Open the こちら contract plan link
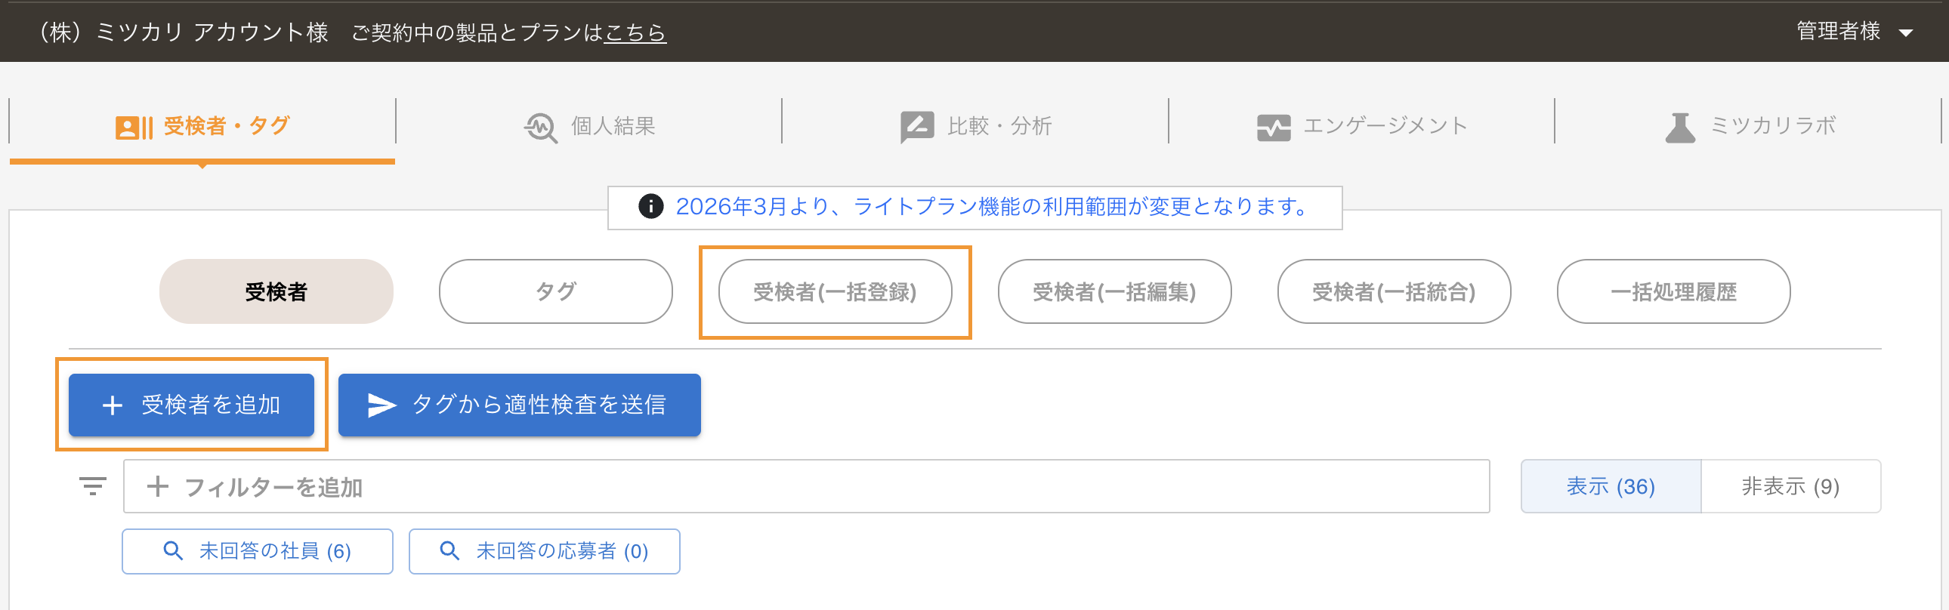The image size is (1949, 610). [635, 32]
